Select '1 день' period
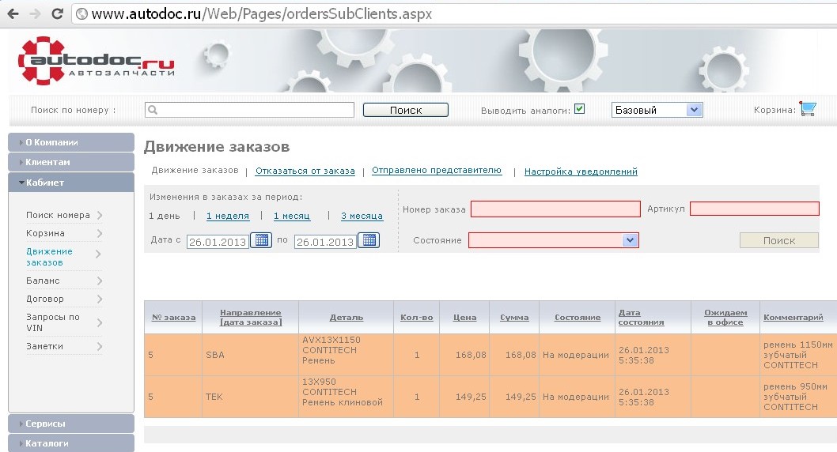The height and width of the screenshot is (452, 837). pyautogui.click(x=165, y=217)
